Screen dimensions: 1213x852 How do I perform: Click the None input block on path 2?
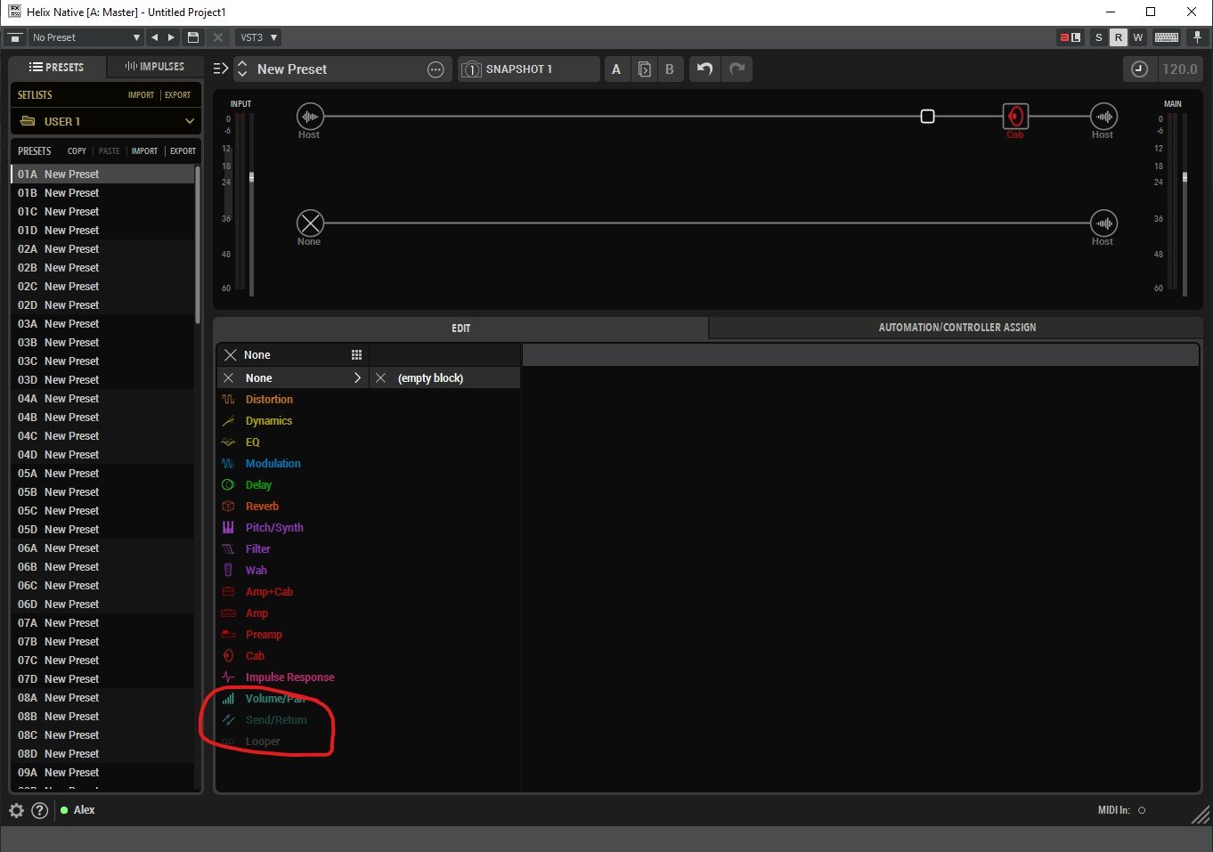(x=310, y=223)
